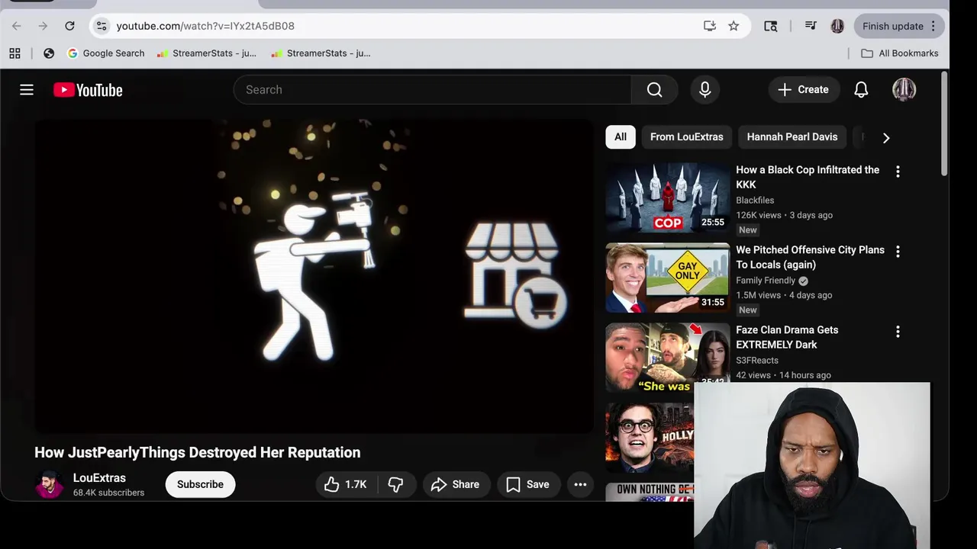Click the YouTube logo
Image resolution: width=977 pixels, height=549 pixels.
point(88,90)
